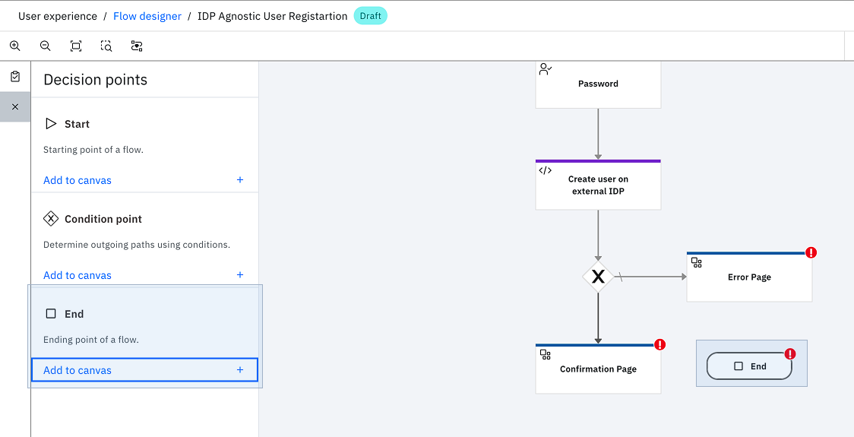Image resolution: width=854 pixels, height=437 pixels.
Task: Select the Error Page node
Action: pyautogui.click(x=749, y=277)
